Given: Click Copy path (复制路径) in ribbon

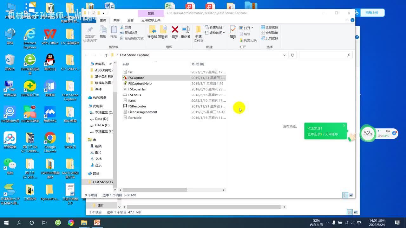Looking at the screenshot, I should click(x=128, y=33).
